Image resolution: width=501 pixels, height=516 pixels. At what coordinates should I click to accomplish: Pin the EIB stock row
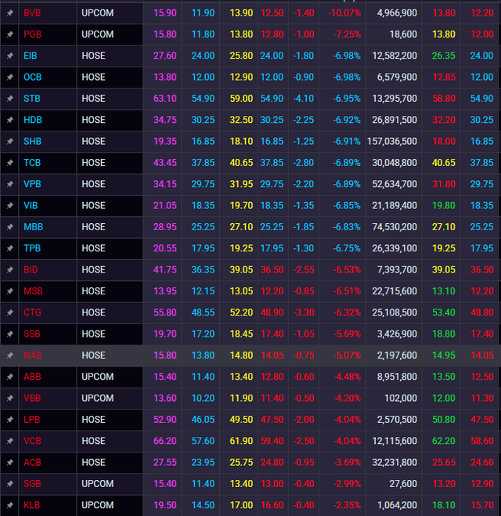coord(9,56)
